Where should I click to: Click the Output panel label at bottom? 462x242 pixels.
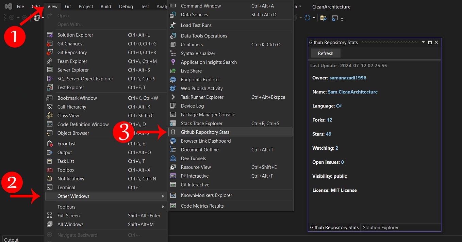point(11,239)
